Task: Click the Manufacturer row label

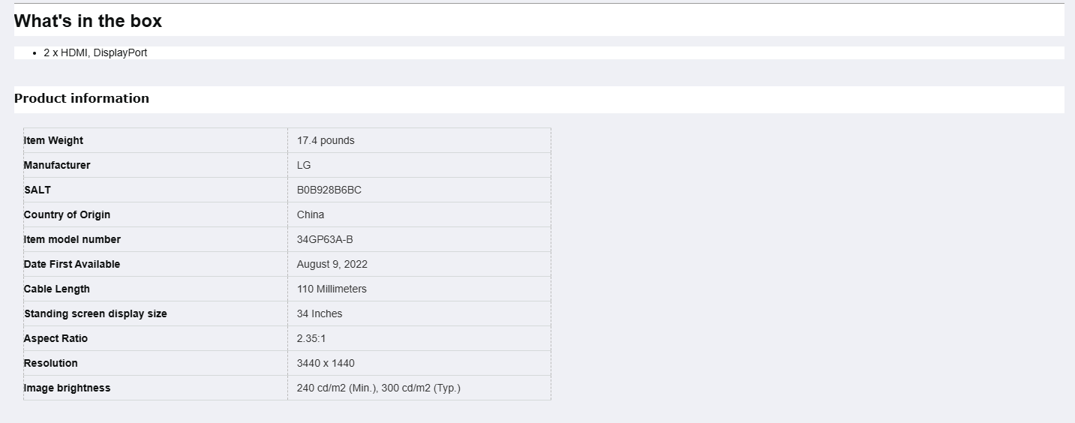Action: coord(57,165)
